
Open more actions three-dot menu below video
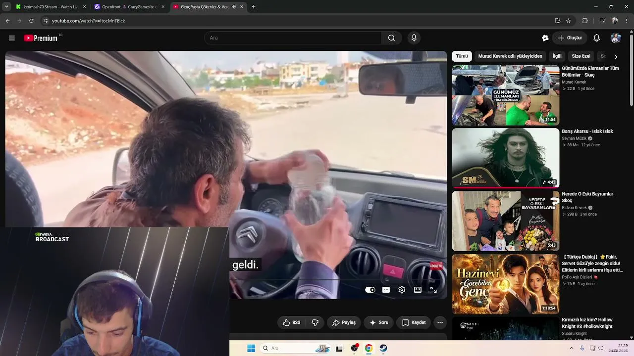pos(440,322)
